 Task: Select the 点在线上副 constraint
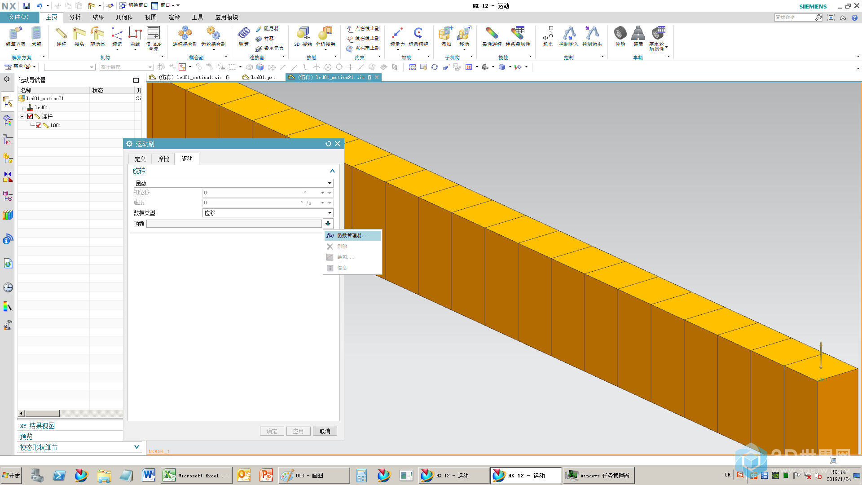[363, 28]
